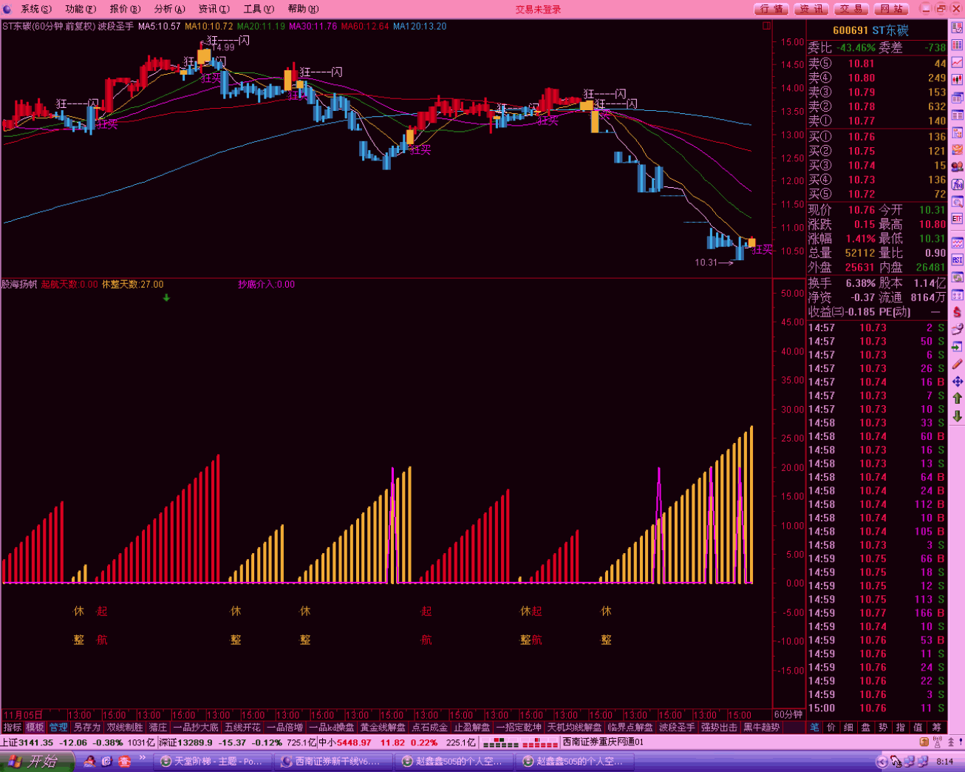Click the magnifier search icon in sidebar
965x772 pixels.
(957, 202)
